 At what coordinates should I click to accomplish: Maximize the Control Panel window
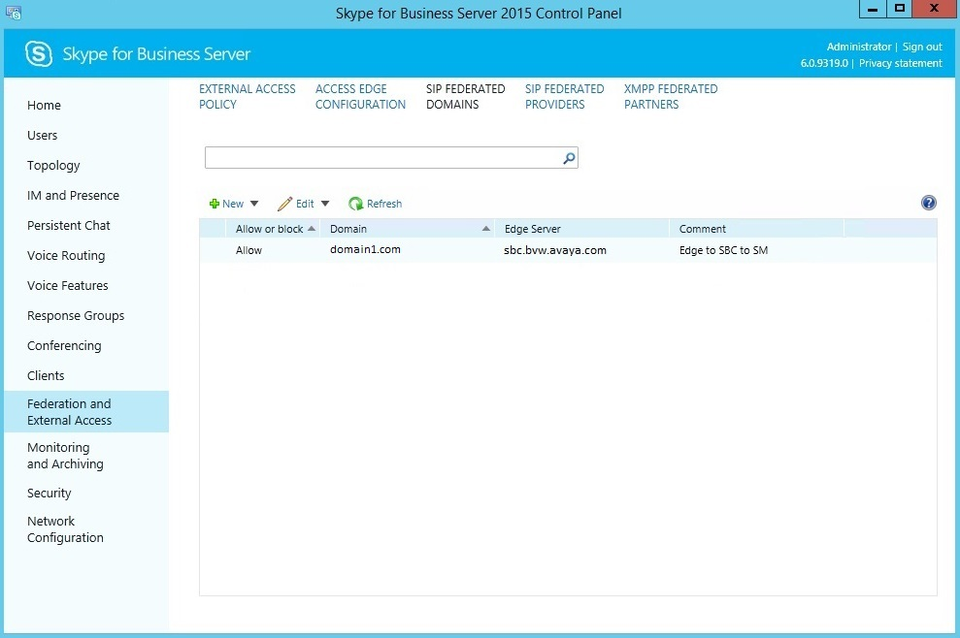click(x=899, y=9)
